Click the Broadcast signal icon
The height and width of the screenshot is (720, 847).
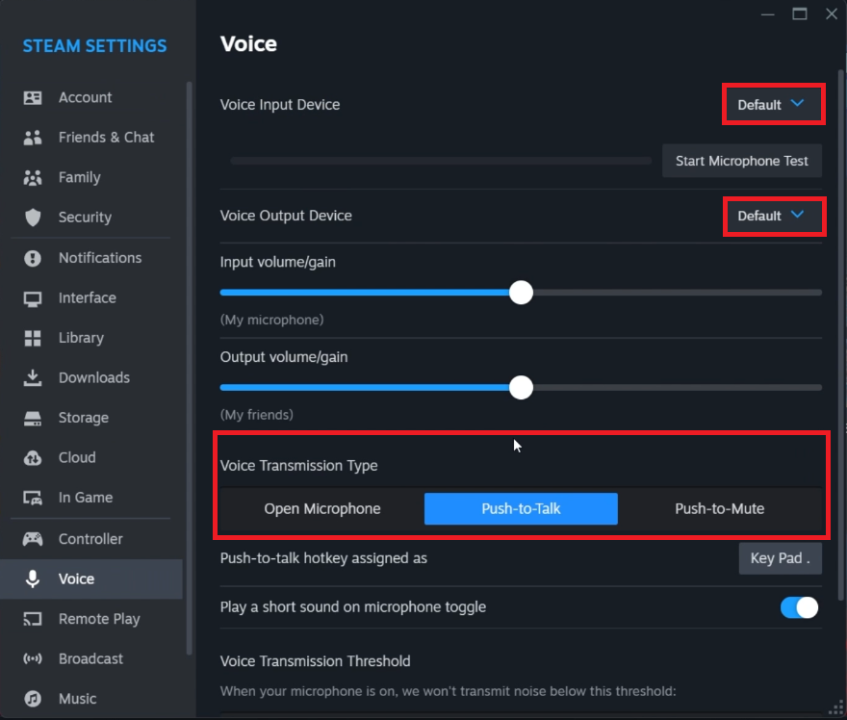pyautogui.click(x=33, y=659)
